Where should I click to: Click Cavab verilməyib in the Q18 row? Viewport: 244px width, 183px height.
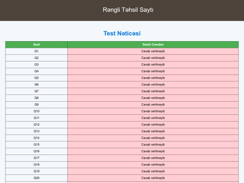tap(153, 164)
